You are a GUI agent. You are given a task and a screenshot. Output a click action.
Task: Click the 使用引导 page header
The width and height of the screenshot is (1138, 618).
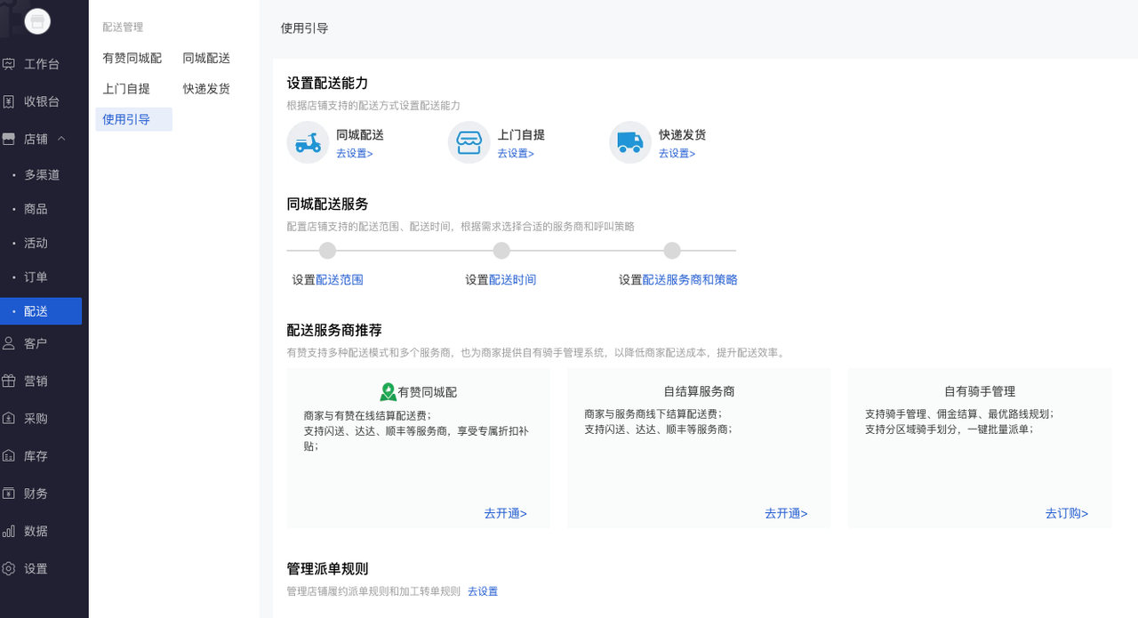305,28
